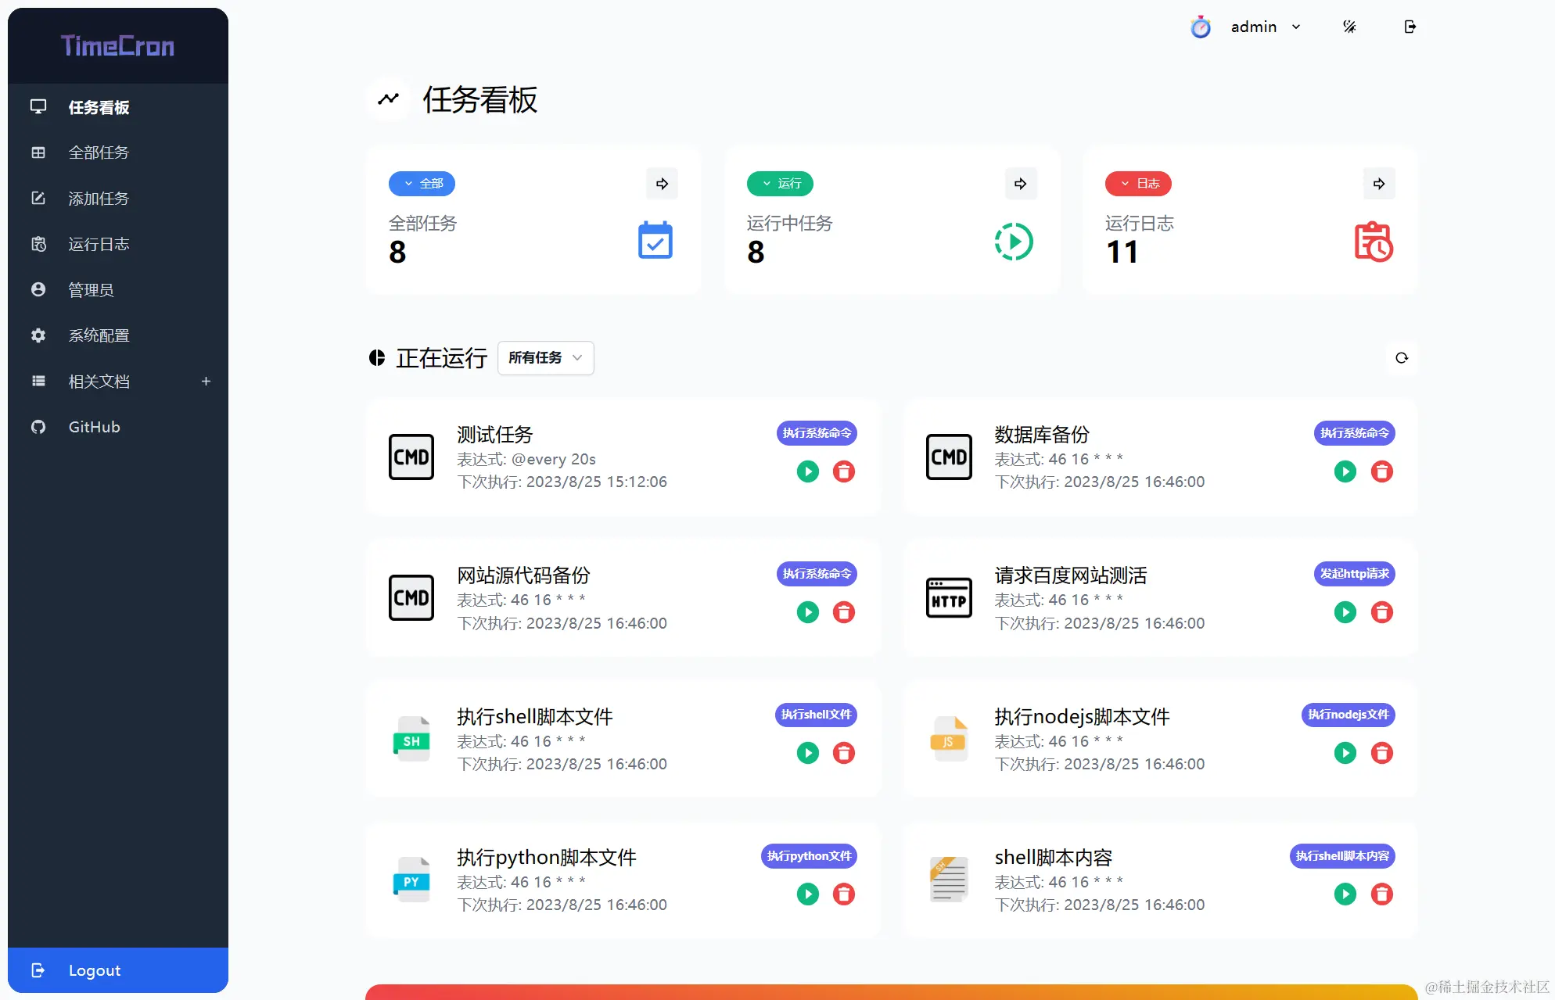The image size is (1555, 1000).
Task: Open 运行日志 card arrow link
Action: click(x=1378, y=184)
